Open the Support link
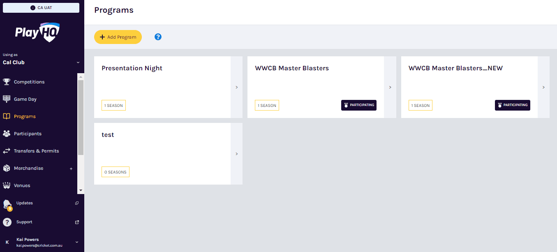The width and height of the screenshot is (557, 252). coord(24,222)
